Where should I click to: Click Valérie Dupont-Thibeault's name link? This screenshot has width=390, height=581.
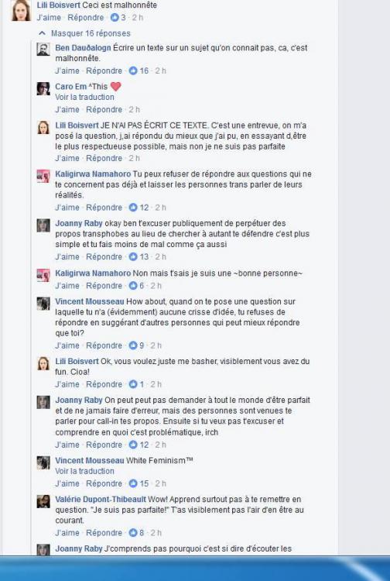pyautogui.click(x=101, y=500)
